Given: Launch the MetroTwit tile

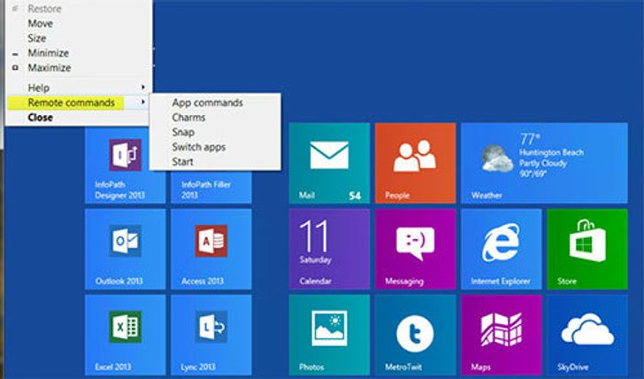Looking at the screenshot, I should coord(415,335).
